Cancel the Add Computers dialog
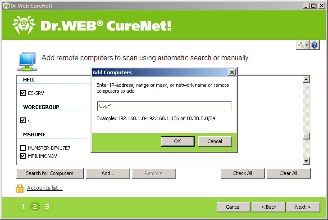Image resolution: width=328 pixels, height=220 pixels. 215,141
